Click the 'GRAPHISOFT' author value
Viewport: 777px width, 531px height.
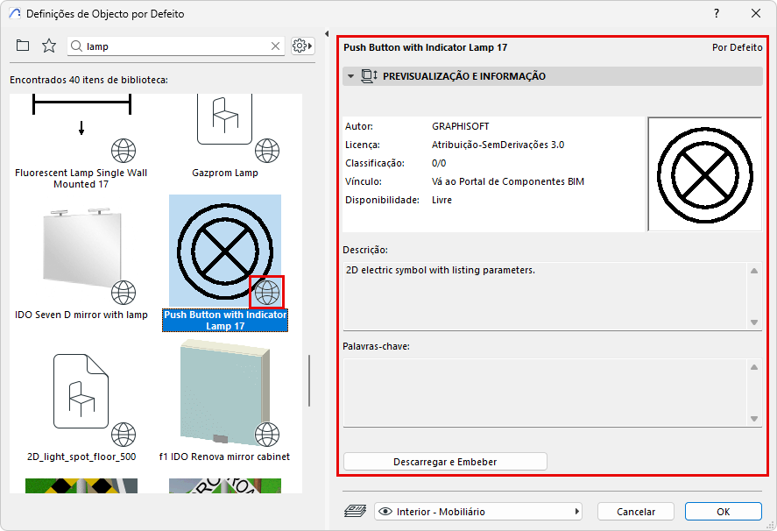pos(461,126)
